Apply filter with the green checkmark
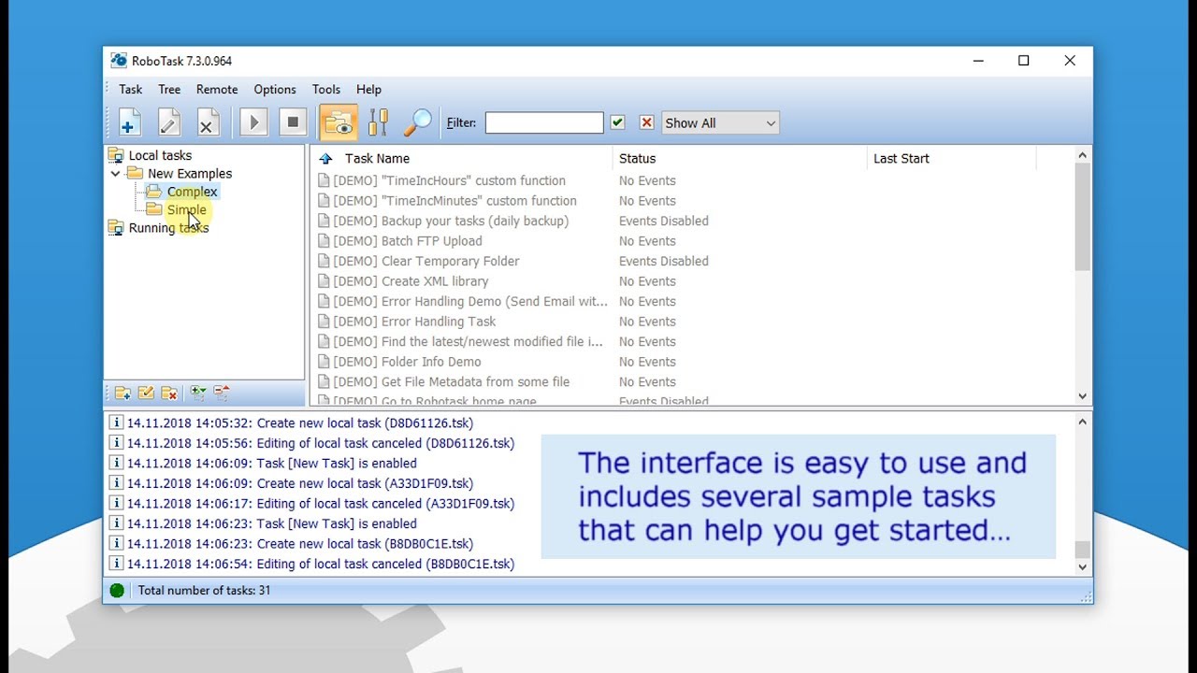 coord(617,122)
